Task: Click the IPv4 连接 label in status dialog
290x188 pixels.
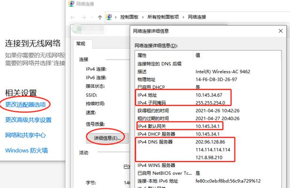Action: (96, 69)
